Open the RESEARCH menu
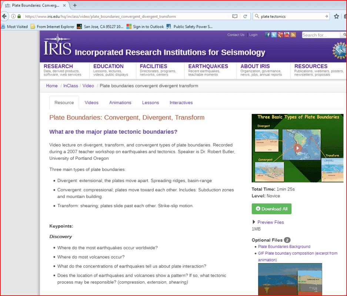 click(x=58, y=66)
